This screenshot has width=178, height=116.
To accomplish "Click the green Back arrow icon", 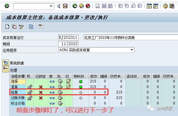I will [75, 6].
